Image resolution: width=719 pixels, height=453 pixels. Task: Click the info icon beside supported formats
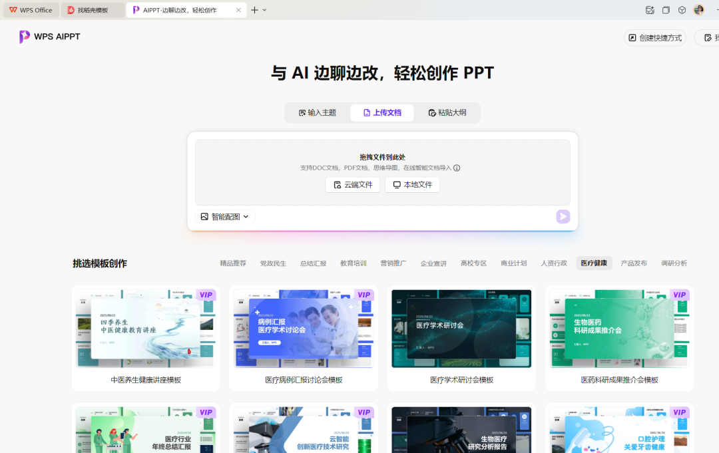coord(457,168)
